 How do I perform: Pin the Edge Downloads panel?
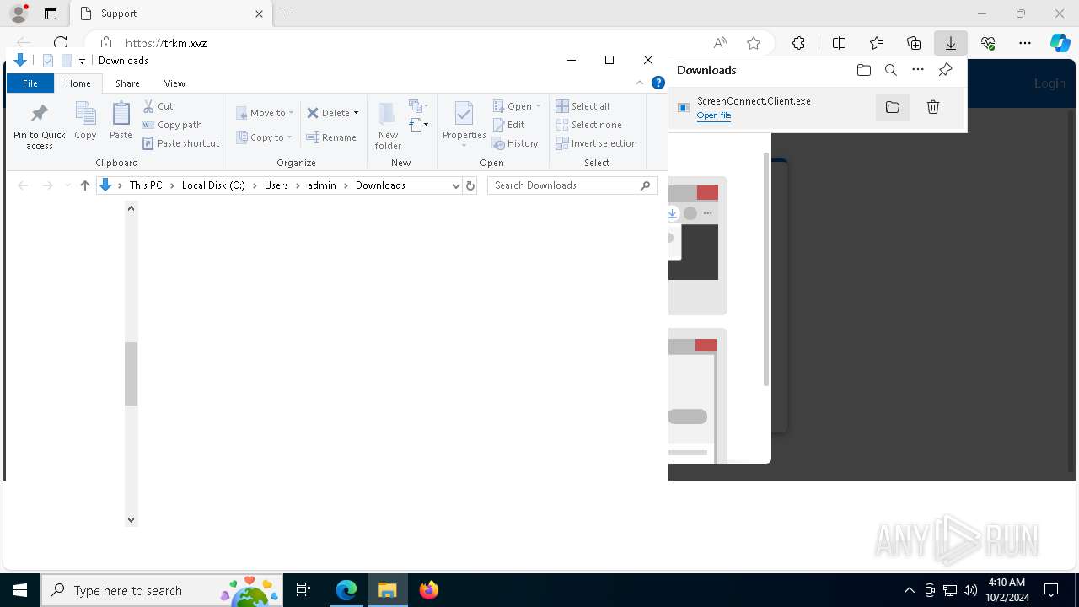[x=945, y=70]
